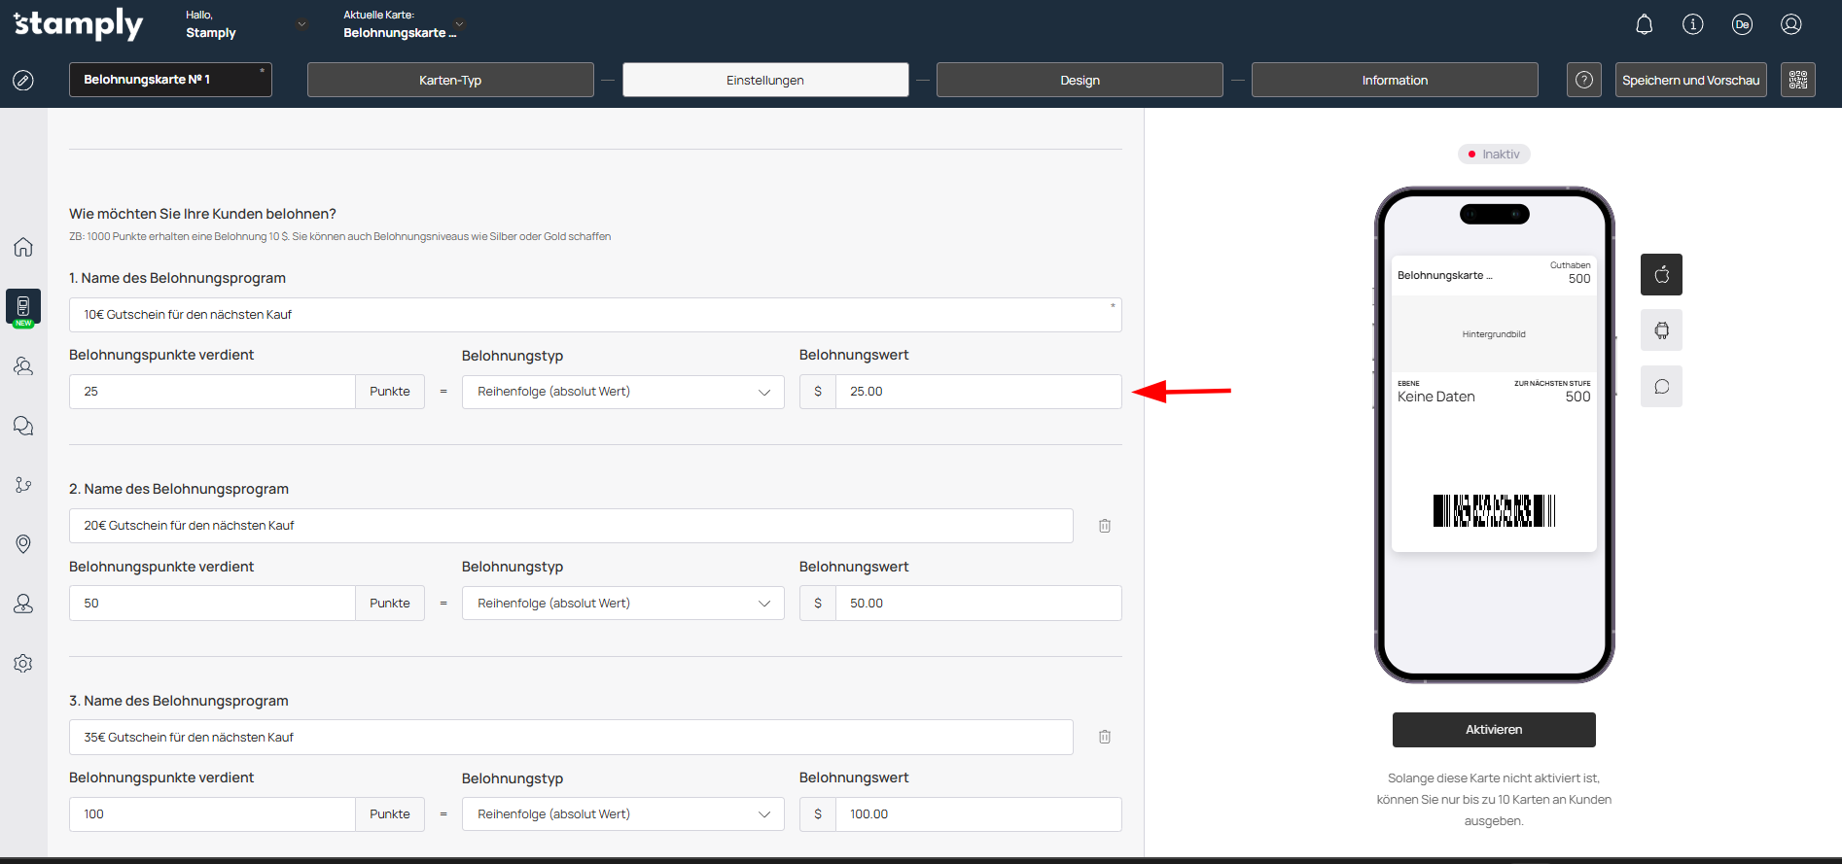The height and width of the screenshot is (864, 1842).
Task: Delete the 20€ Gutschein reward row
Action: click(x=1105, y=526)
